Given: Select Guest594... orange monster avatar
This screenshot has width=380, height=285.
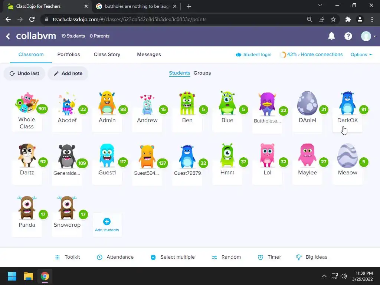Looking at the screenshot, I should click(x=147, y=156).
